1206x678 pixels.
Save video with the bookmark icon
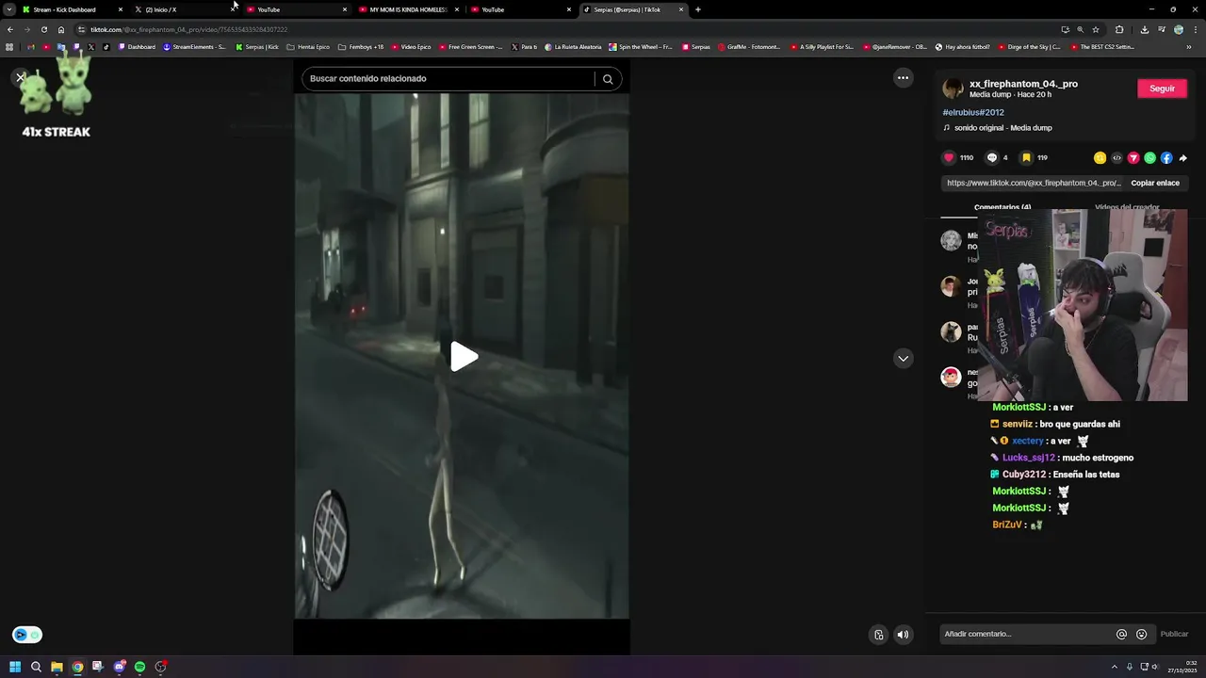coord(1026,157)
